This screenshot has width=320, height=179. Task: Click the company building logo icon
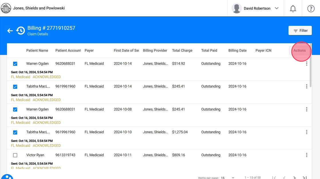pos(6,8)
